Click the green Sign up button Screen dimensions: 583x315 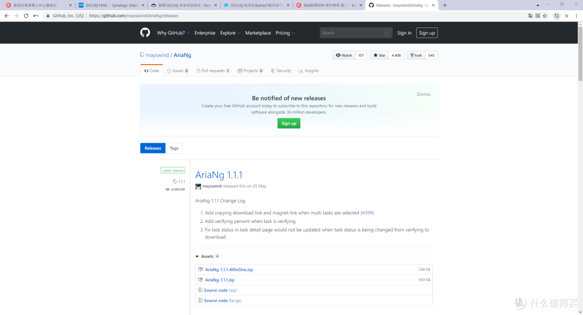288,123
